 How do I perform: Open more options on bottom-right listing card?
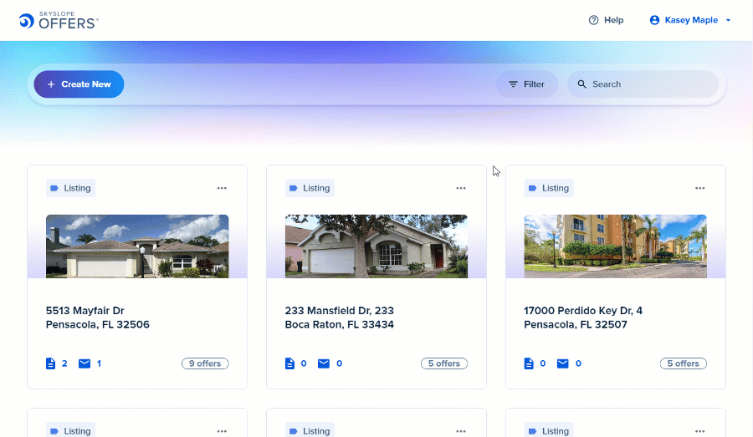point(700,431)
